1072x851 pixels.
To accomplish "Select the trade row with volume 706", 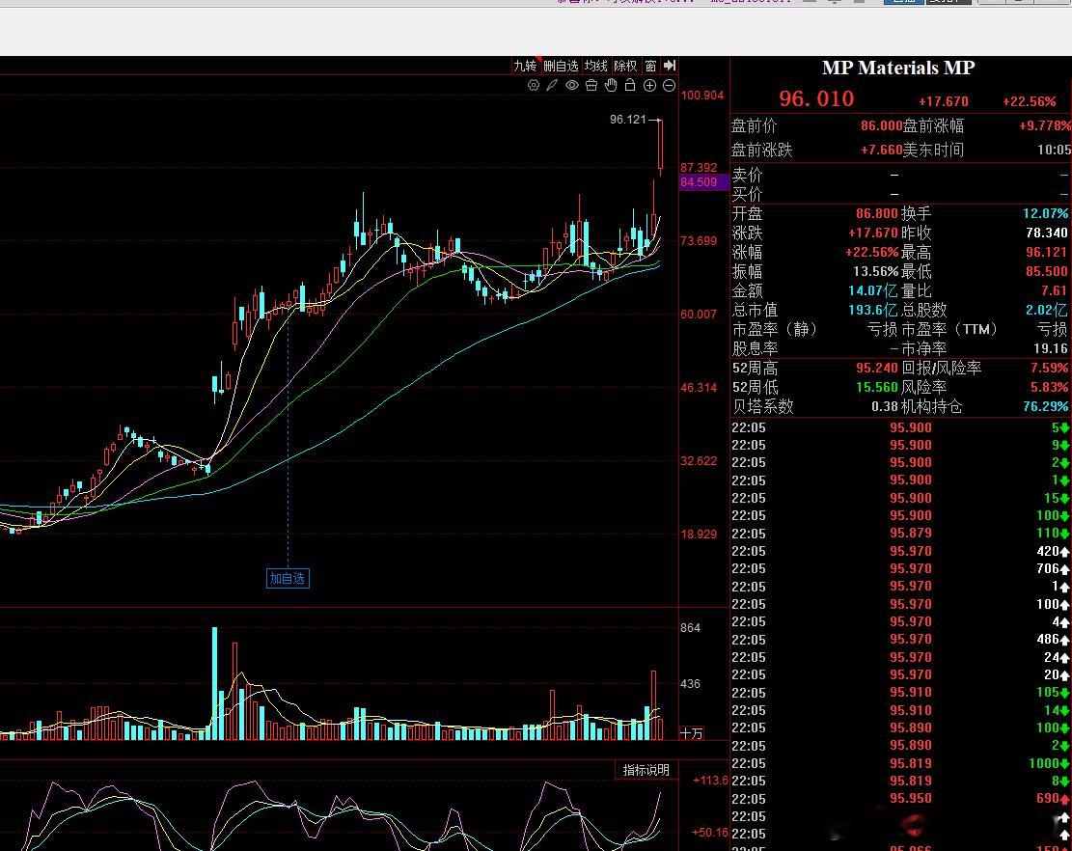I will [899, 568].
